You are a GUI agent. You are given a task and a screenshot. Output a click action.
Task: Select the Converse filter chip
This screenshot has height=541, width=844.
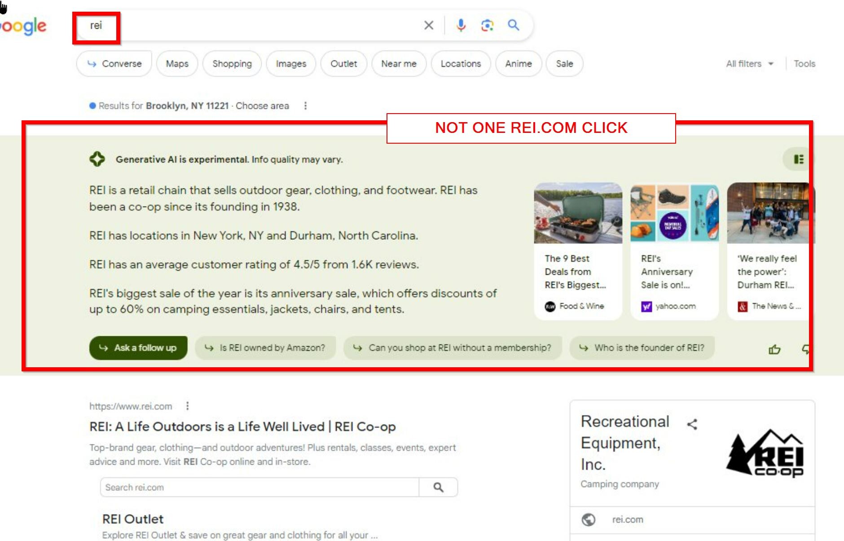point(114,64)
